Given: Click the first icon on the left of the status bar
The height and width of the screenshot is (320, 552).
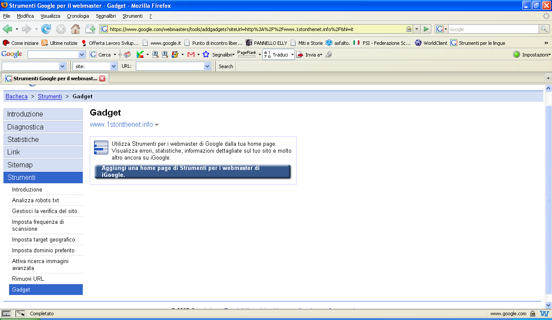Looking at the screenshot, I should click(x=6, y=314).
